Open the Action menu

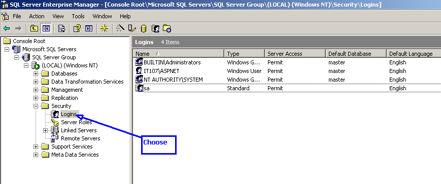37,16
